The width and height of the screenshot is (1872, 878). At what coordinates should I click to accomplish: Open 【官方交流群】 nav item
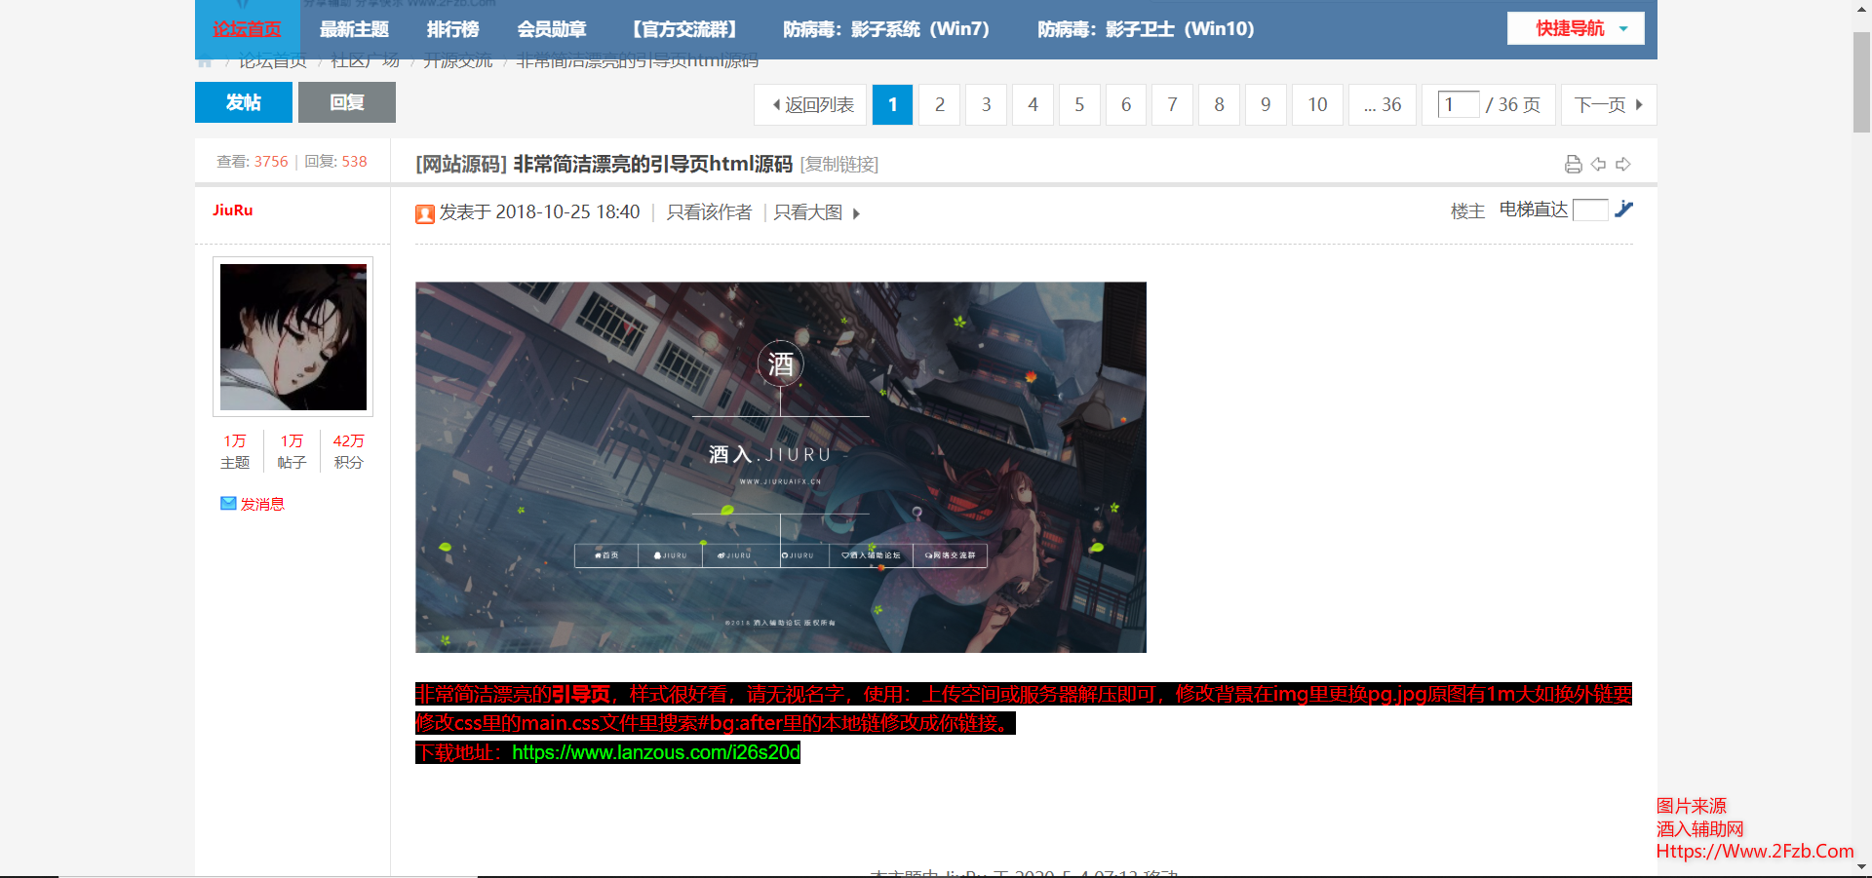[683, 29]
